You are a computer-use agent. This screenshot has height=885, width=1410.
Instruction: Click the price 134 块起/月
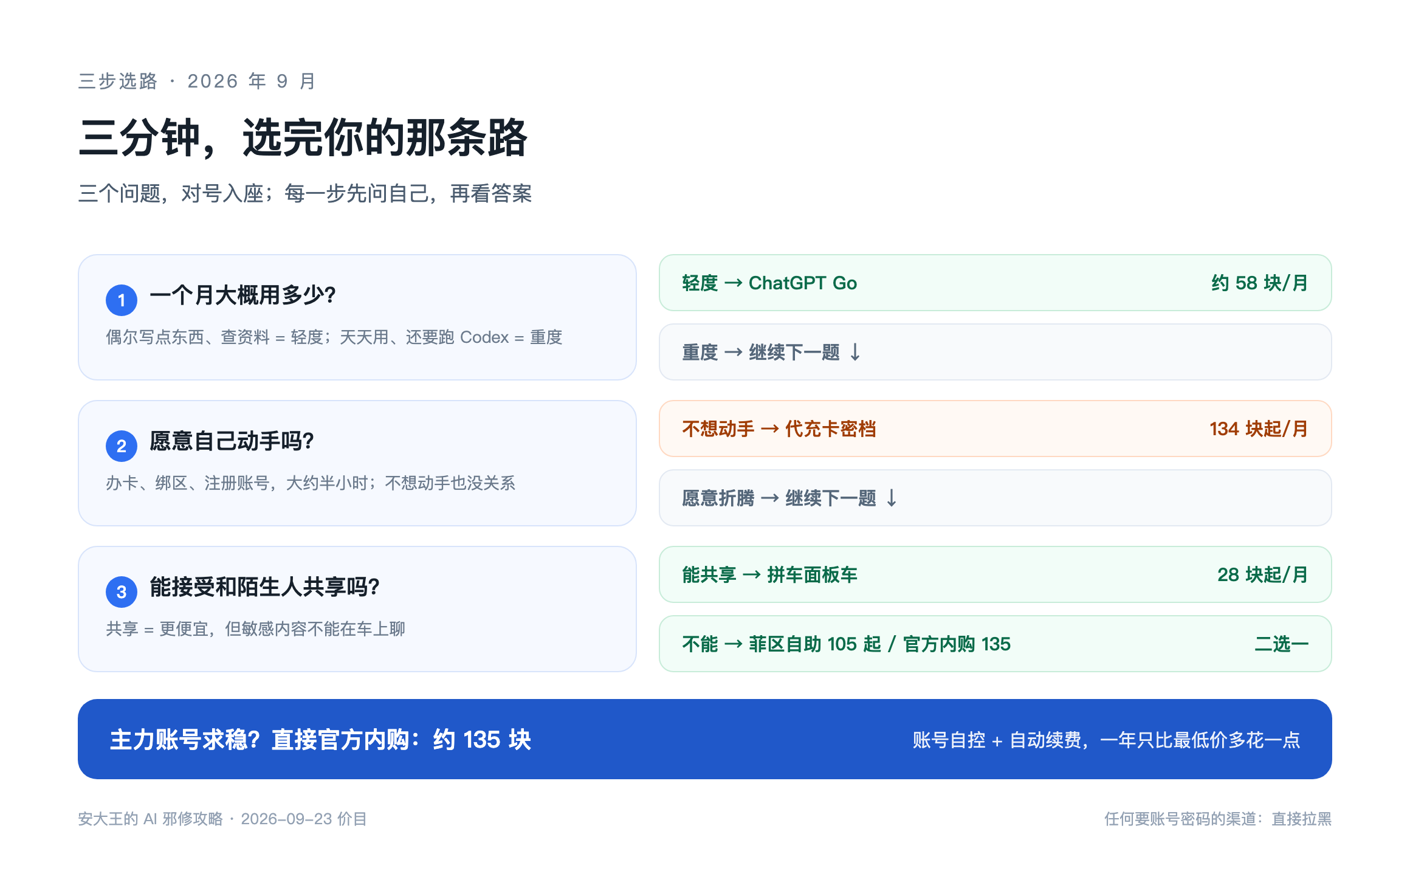pyautogui.click(x=1259, y=429)
